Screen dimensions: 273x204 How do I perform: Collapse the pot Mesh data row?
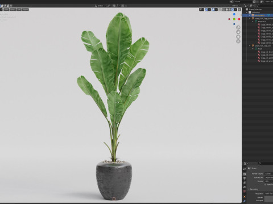coord(253,49)
